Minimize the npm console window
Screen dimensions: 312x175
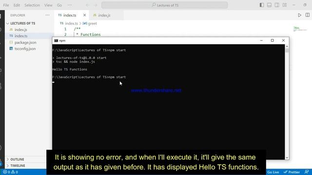click(x=261, y=40)
